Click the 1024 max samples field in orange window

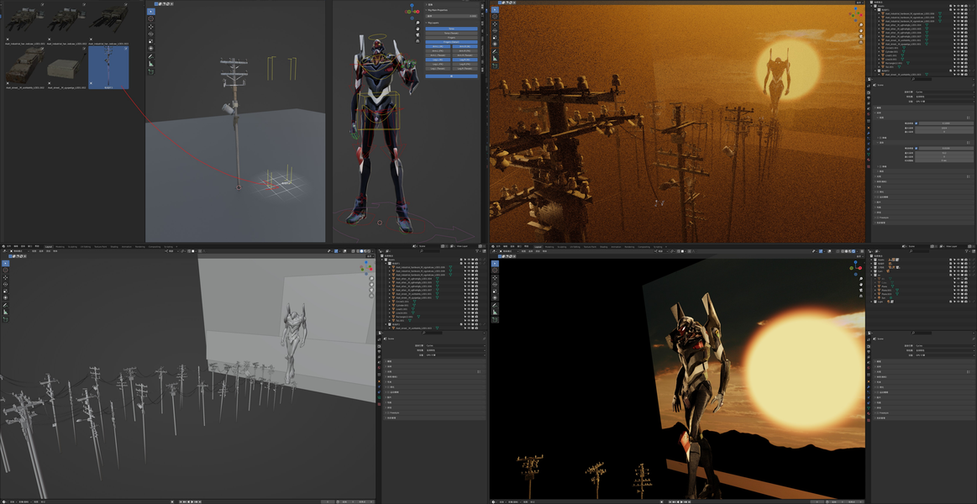coord(944,129)
